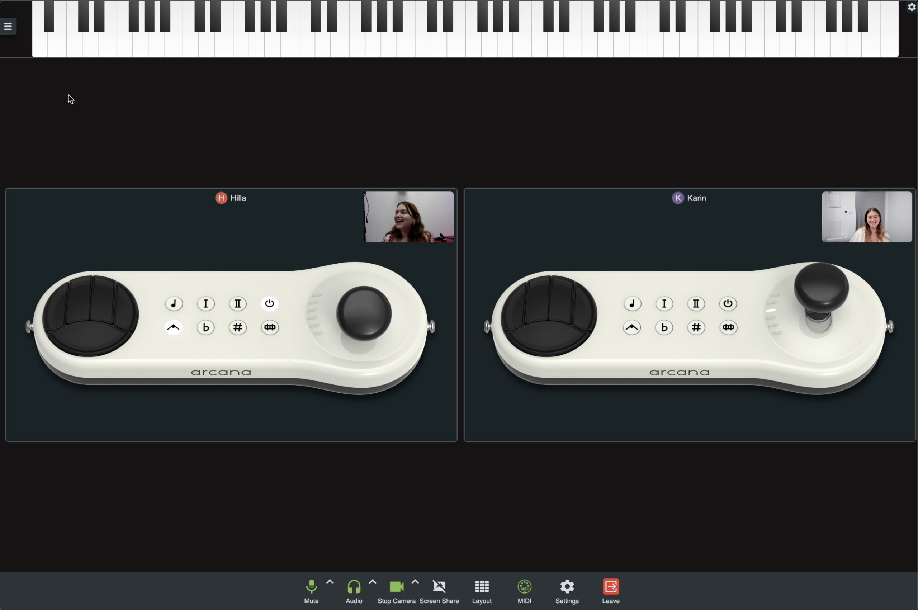Screen dimensions: 918x610
Task: Click the sharp (#) button on Hilla's controller
Action: point(238,327)
